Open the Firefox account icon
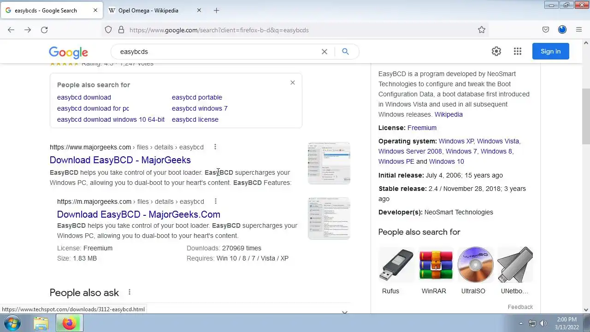The image size is (590, 332). click(562, 30)
